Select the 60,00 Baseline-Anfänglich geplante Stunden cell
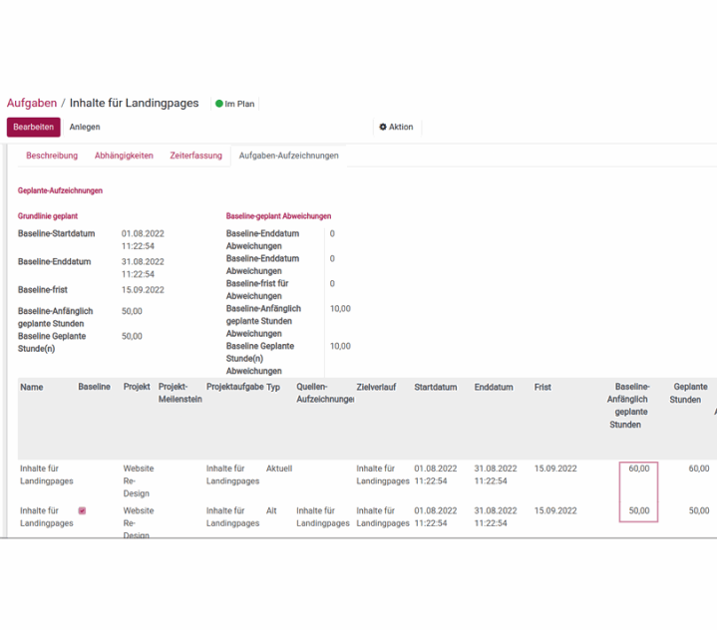This screenshot has width=717, height=630. [638, 468]
